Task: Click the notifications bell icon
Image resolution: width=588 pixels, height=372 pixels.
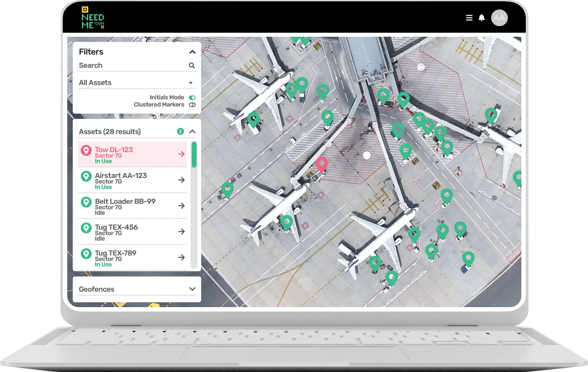Action: (x=481, y=18)
